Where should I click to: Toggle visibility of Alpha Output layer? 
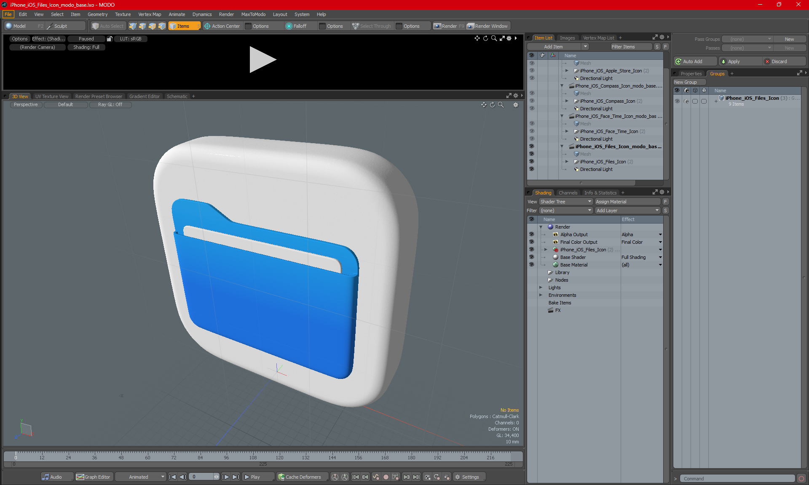point(531,235)
